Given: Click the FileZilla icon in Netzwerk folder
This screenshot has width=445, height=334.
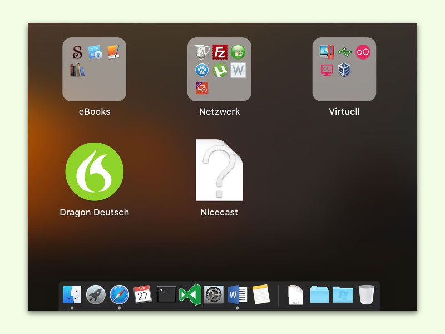Looking at the screenshot, I should point(220,52).
